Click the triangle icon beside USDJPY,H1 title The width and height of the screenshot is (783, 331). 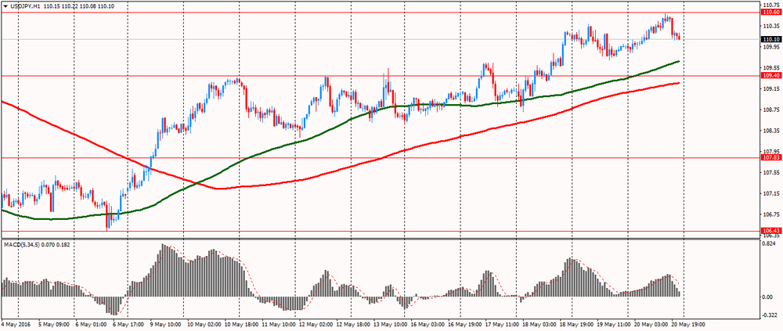pos(5,5)
